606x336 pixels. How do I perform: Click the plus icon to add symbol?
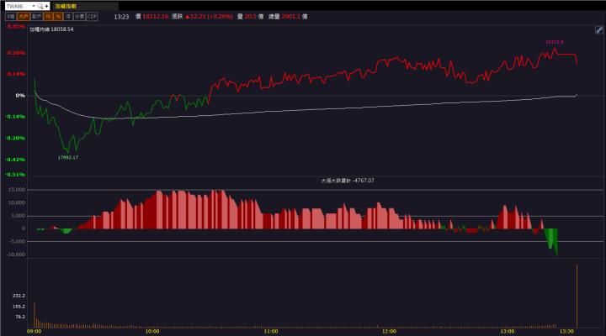47,5
